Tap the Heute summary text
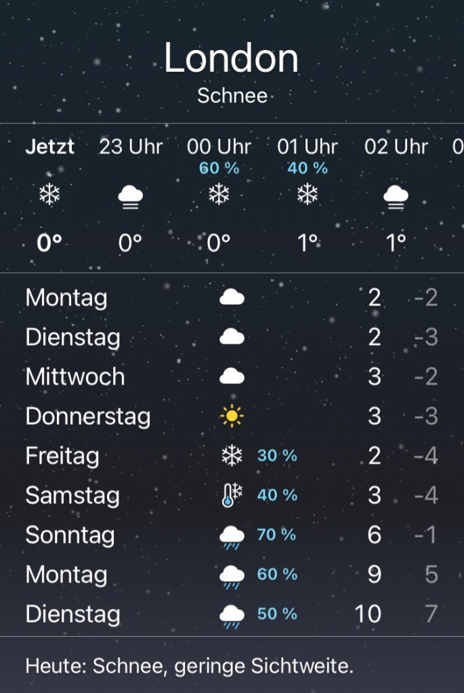464x693 pixels. click(190, 666)
